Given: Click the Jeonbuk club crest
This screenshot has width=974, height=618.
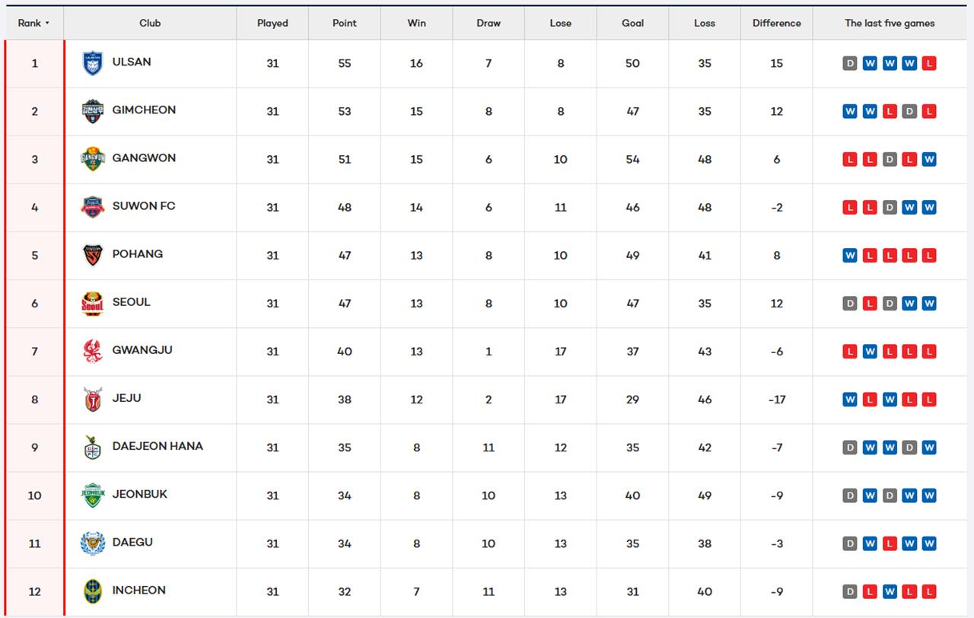Looking at the screenshot, I should (93, 495).
